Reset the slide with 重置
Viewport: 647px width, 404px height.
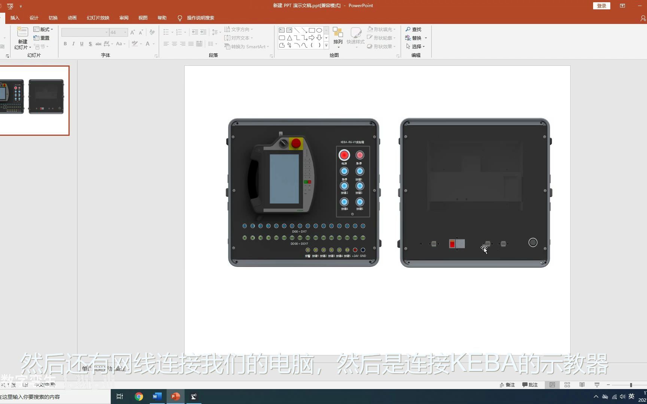42,38
